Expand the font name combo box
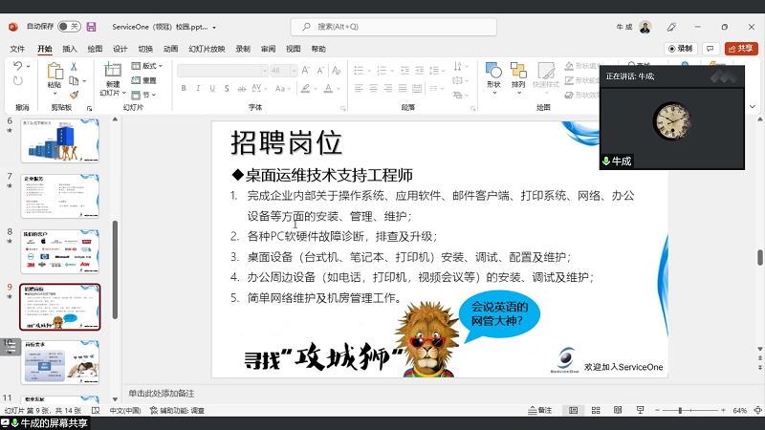 [261, 71]
